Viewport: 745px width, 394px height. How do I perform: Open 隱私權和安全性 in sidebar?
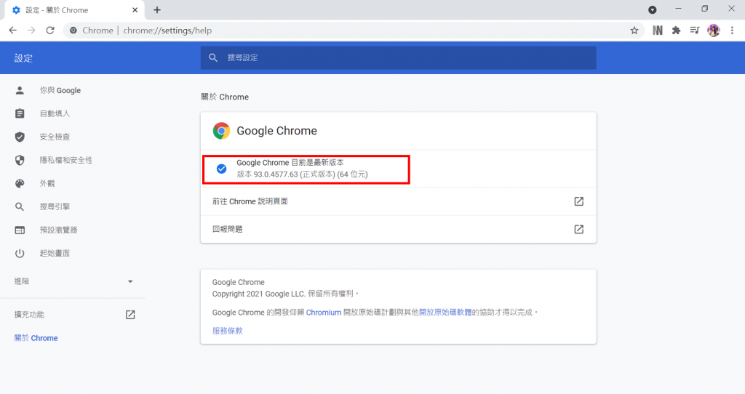66,160
